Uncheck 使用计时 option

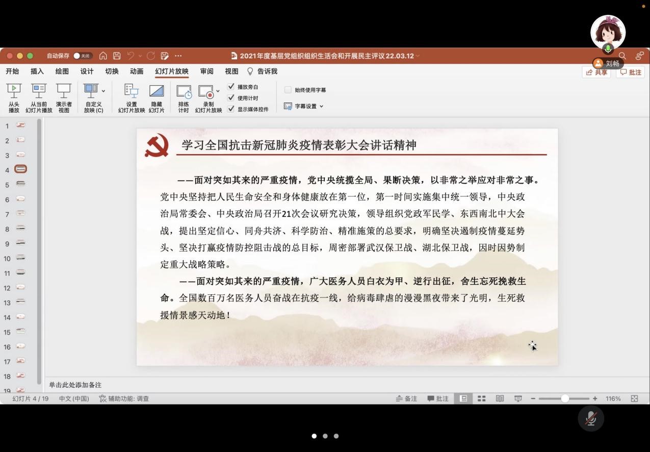231,98
